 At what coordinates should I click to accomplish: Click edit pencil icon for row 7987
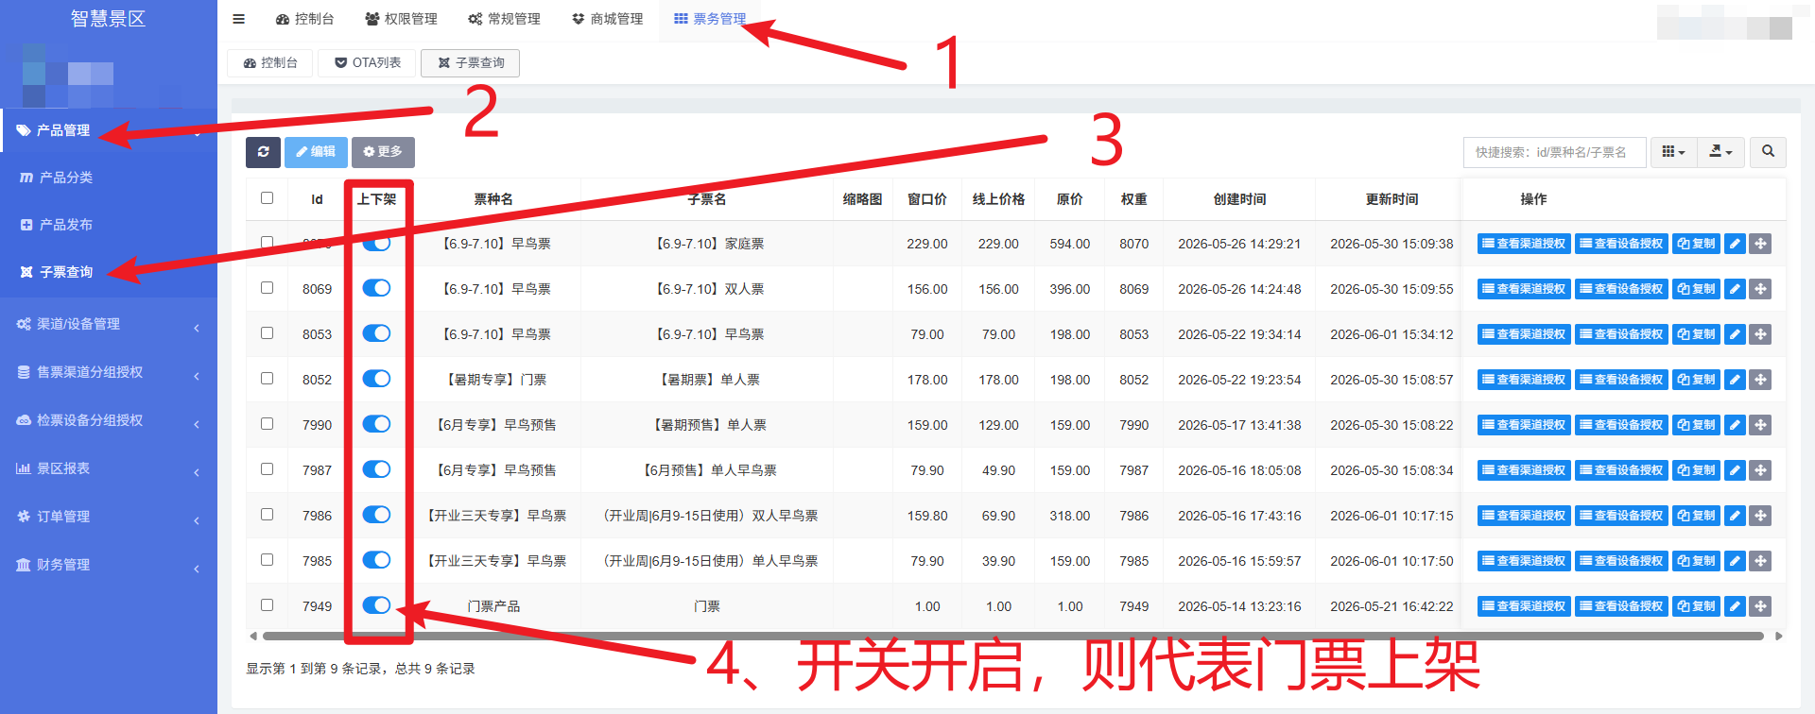pyautogui.click(x=1735, y=470)
